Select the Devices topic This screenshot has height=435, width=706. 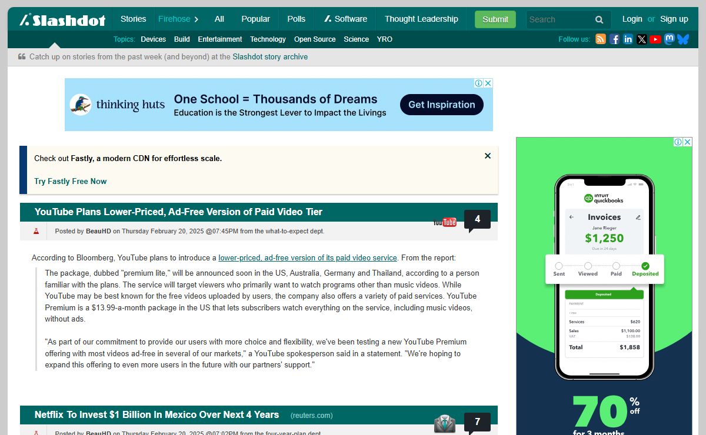(153, 39)
